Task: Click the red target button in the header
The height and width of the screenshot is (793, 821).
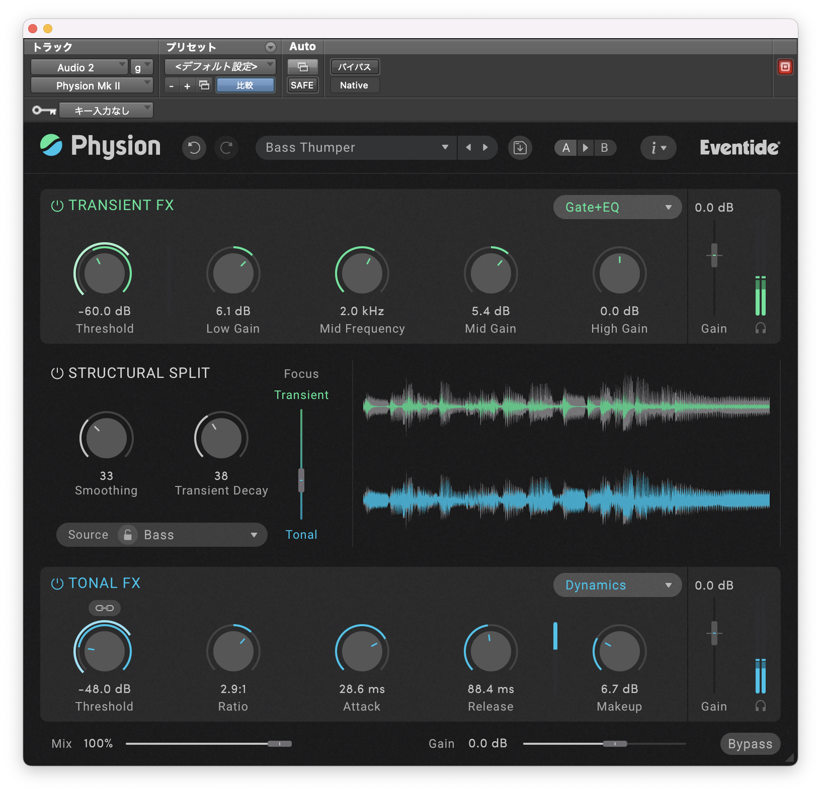Action: 785,67
